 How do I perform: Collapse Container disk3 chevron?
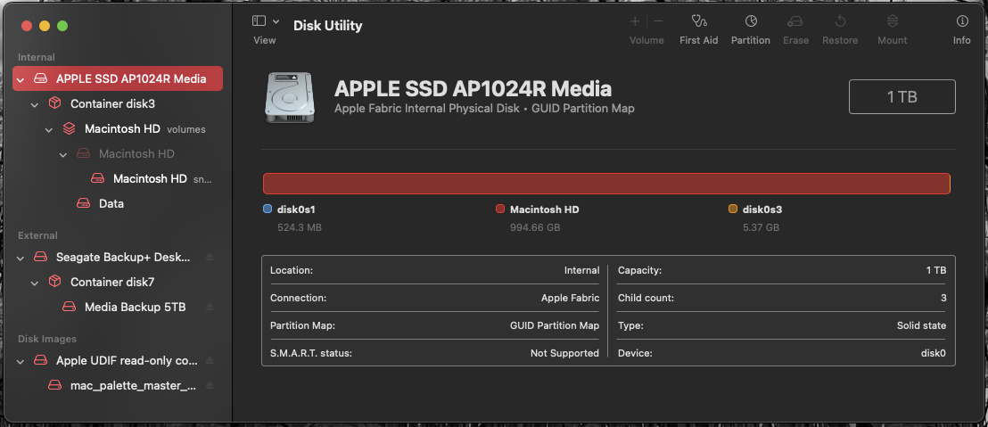(36, 104)
